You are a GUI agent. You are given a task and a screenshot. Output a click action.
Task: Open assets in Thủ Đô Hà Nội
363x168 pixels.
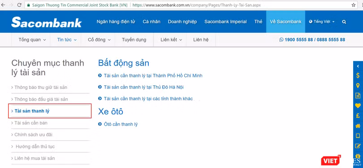(x=144, y=87)
